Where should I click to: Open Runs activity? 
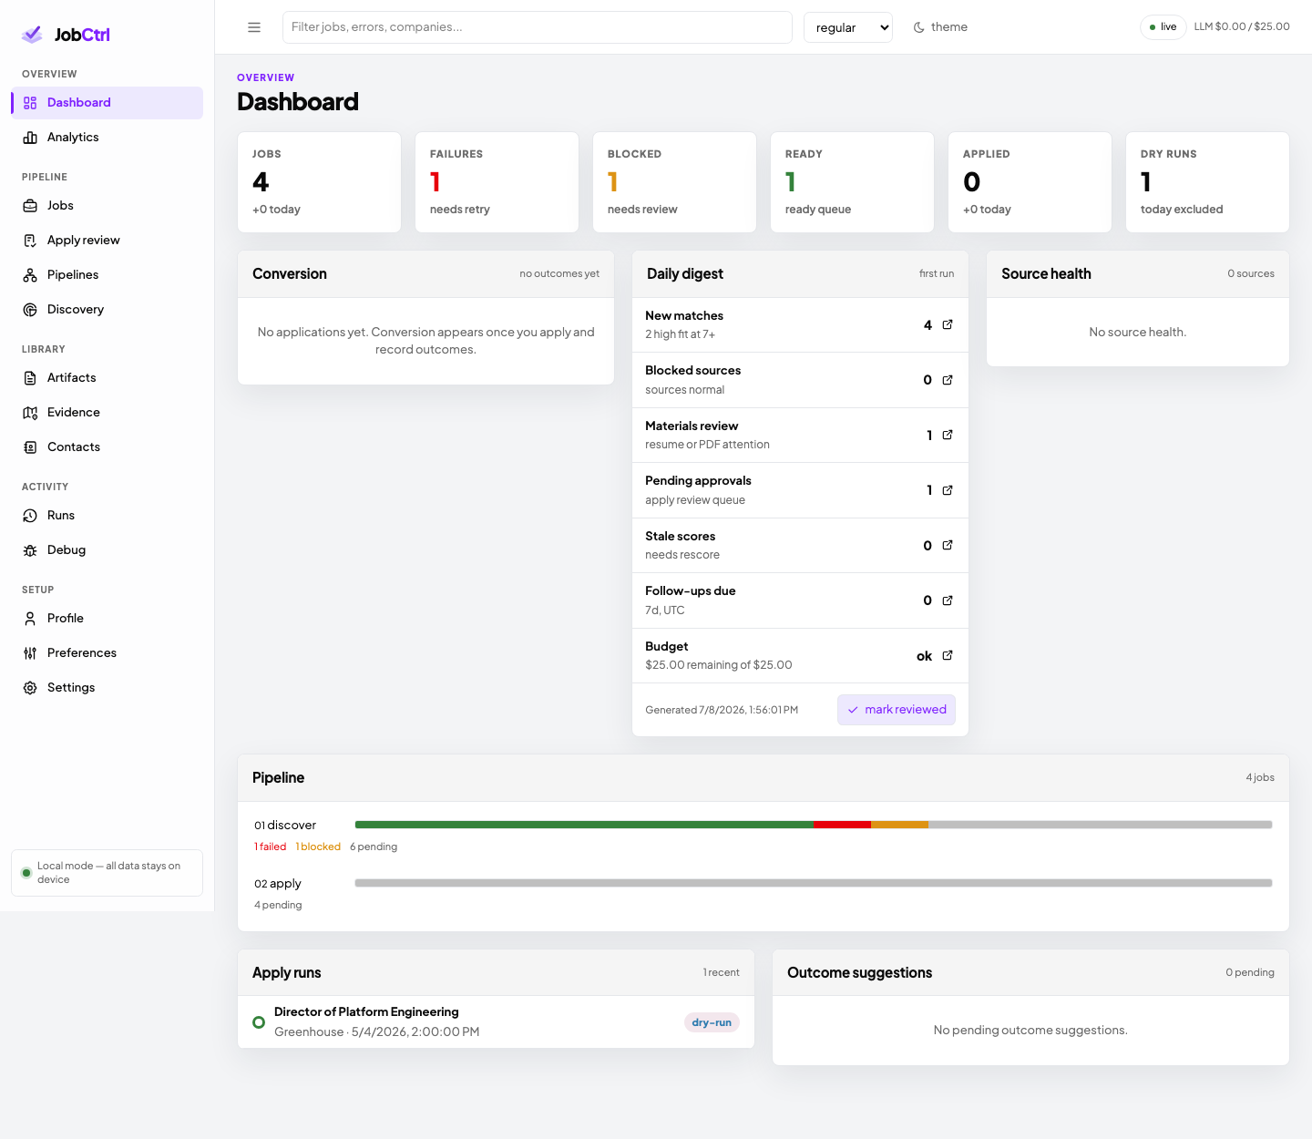click(x=108, y=516)
